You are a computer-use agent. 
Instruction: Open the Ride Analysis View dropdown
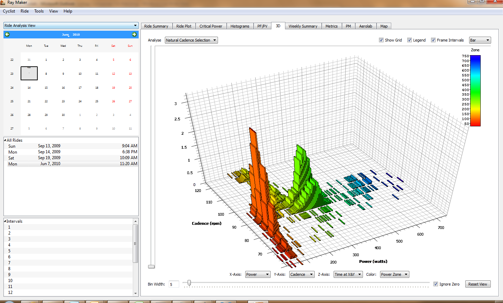point(71,25)
